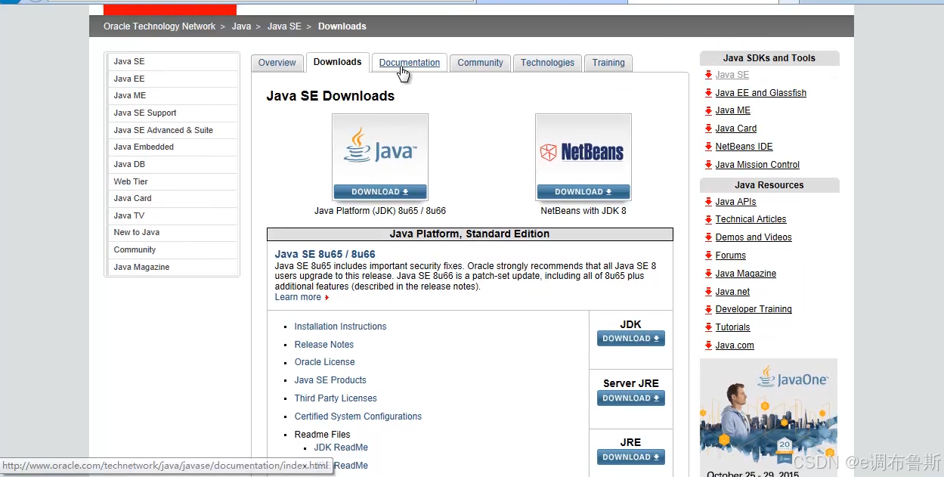Open Release Notes link
Viewport: 944px width, 477px height.
pos(324,345)
